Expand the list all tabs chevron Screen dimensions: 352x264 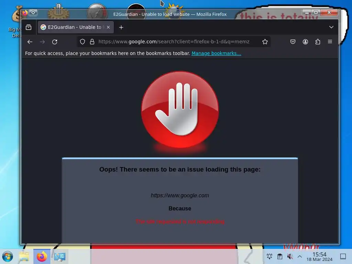[331, 27]
